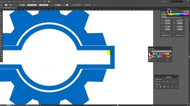Image resolution: width=190 pixels, height=106 pixels.
Task: Select the Pathfinder tab
Action: pos(168,77)
